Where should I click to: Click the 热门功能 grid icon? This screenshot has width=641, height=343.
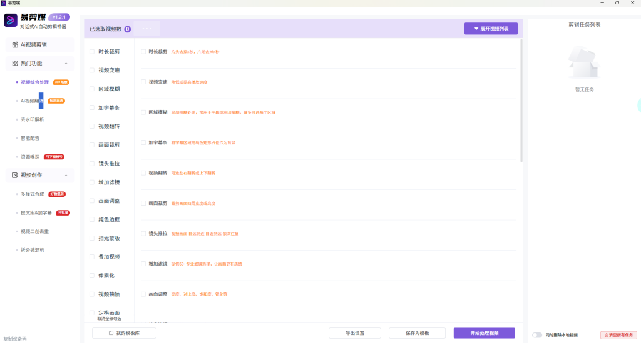(x=15, y=63)
